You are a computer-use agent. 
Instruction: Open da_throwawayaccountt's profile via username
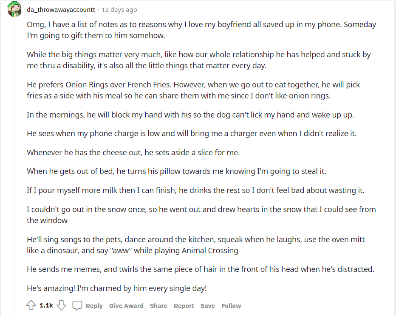[x=61, y=9]
